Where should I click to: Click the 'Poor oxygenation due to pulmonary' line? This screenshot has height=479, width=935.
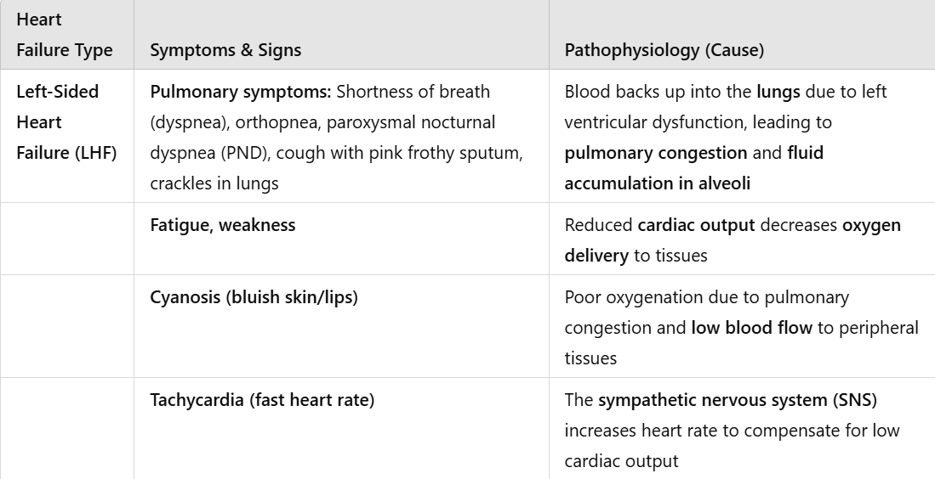pos(707,297)
